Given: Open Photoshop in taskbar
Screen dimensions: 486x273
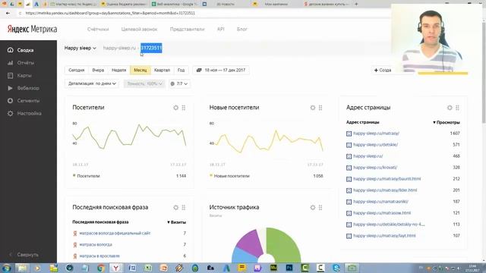Looking at the screenshot, I should coord(289,268).
